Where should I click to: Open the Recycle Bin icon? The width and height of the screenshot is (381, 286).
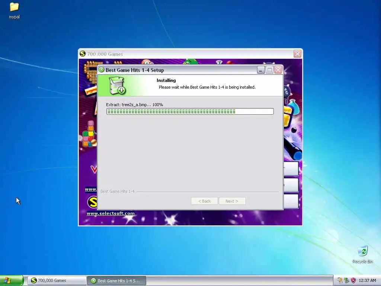coord(363,254)
